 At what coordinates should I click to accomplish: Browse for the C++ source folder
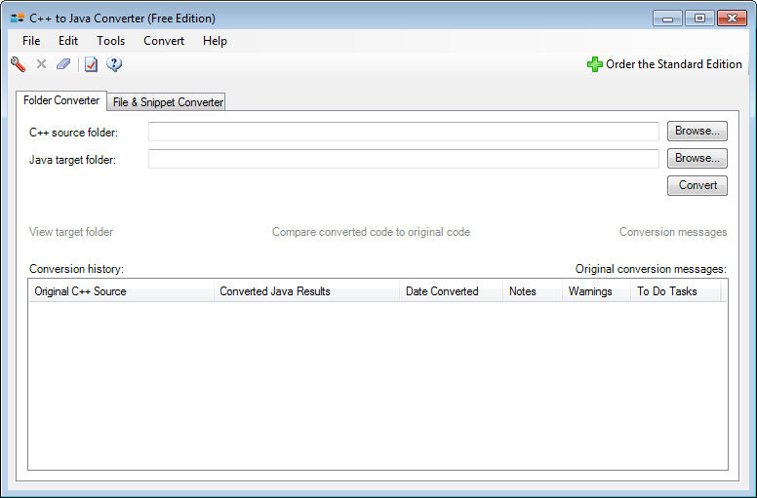click(x=697, y=131)
